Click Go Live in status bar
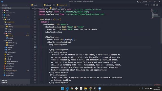 click(x=132, y=85)
